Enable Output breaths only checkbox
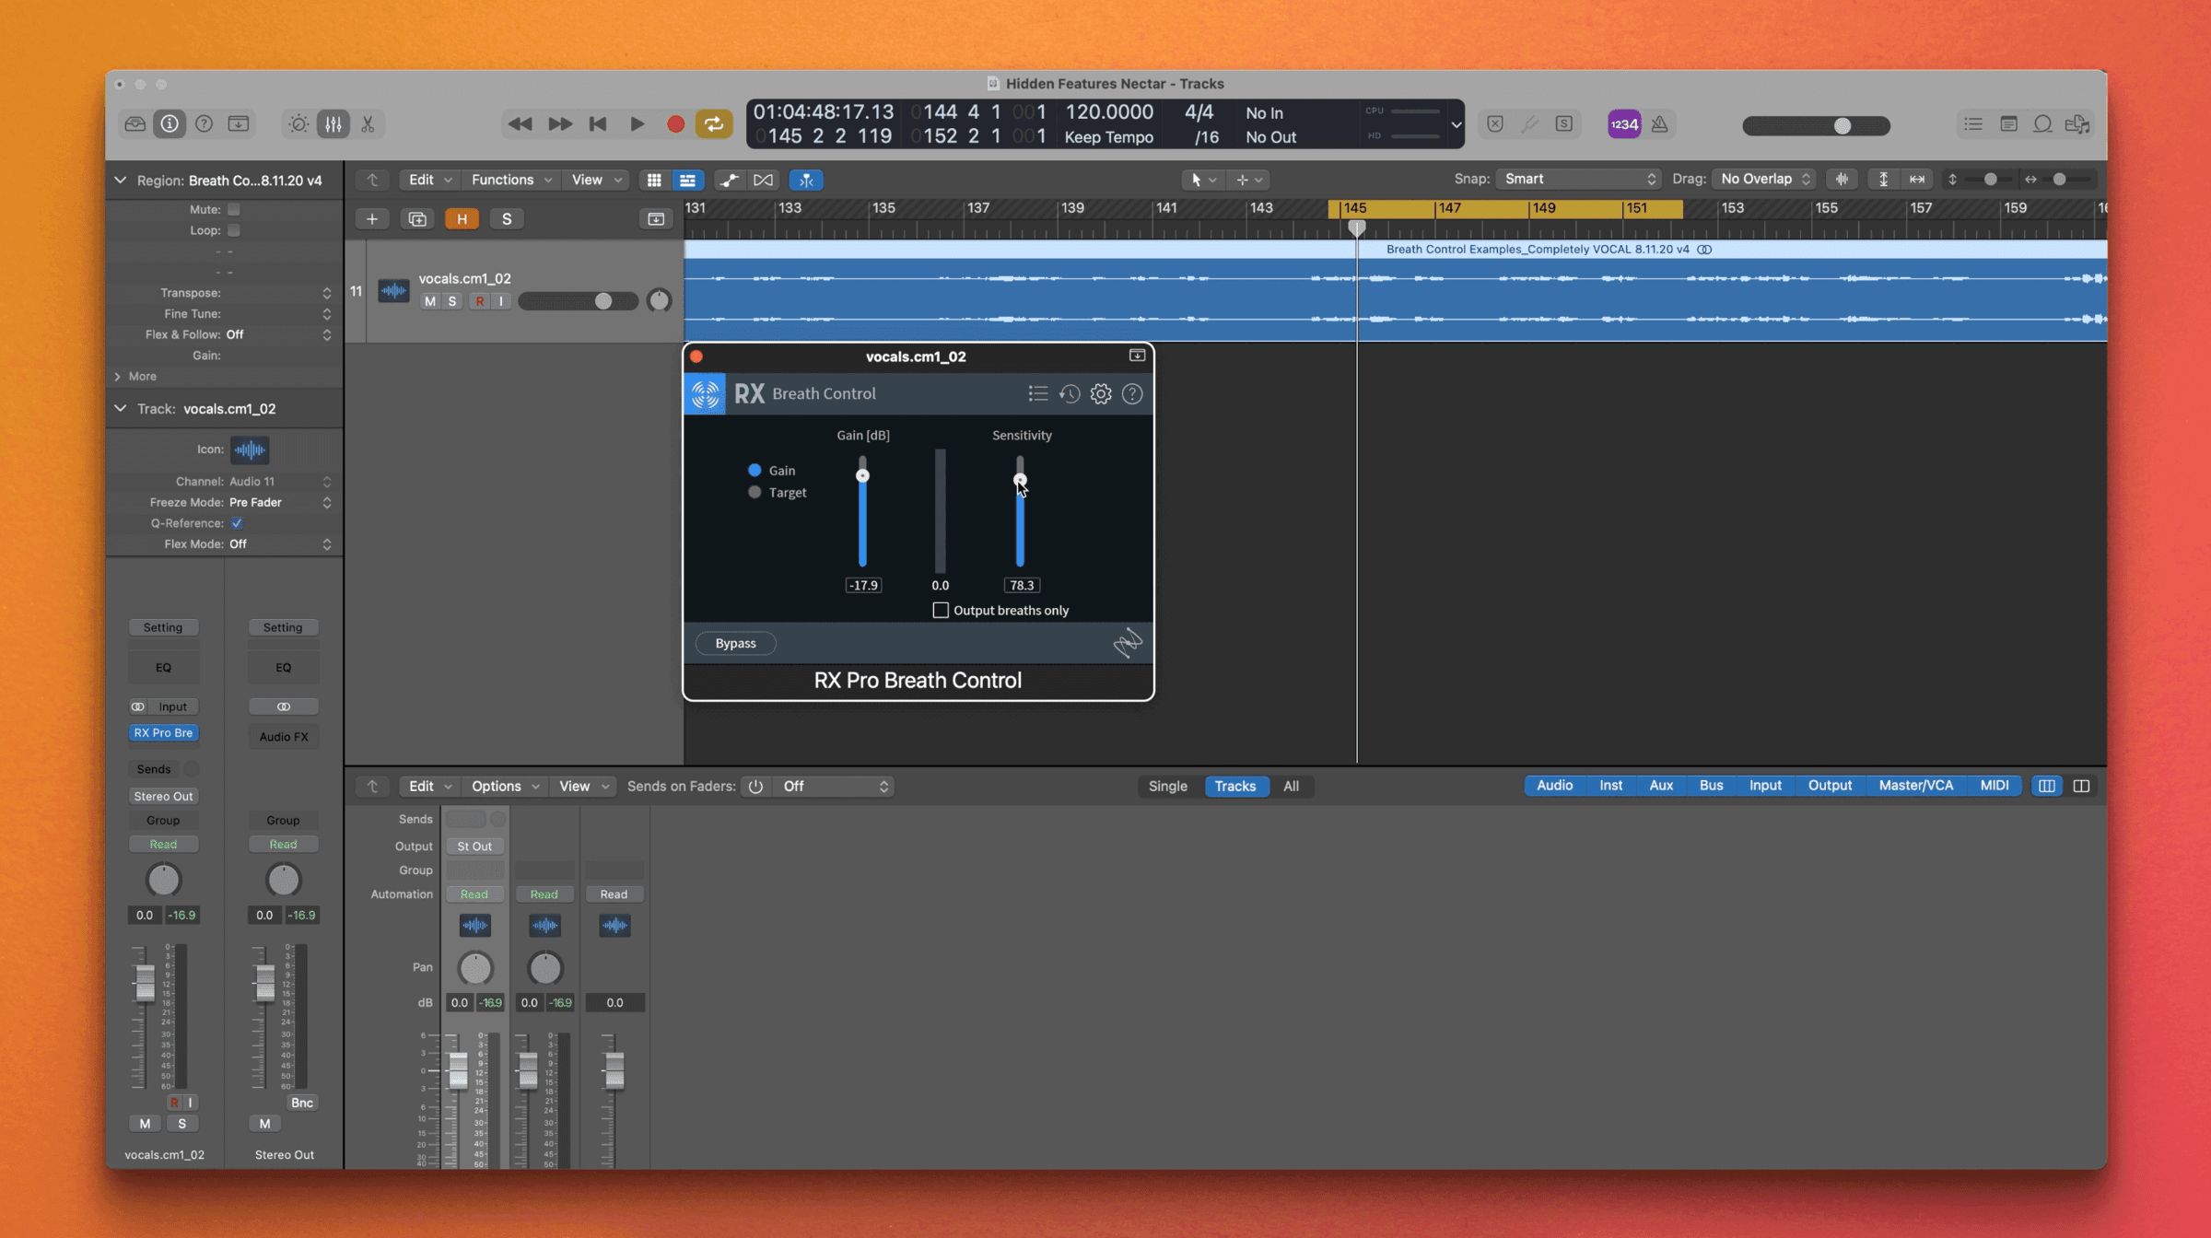Image resolution: width=2211 pixels, height=1238 pixels. (941, 611)
